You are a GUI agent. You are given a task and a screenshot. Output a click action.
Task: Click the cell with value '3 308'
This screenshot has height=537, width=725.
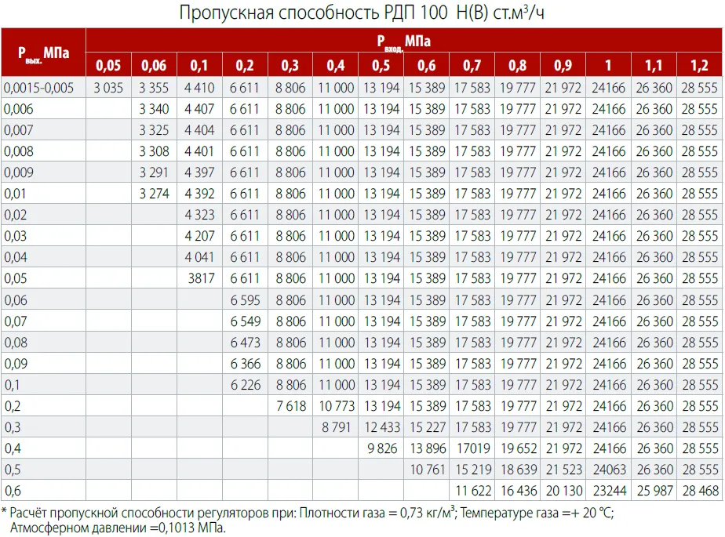154,151
